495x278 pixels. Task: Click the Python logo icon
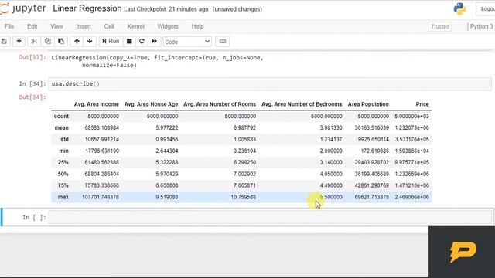(x=459, y=8)
